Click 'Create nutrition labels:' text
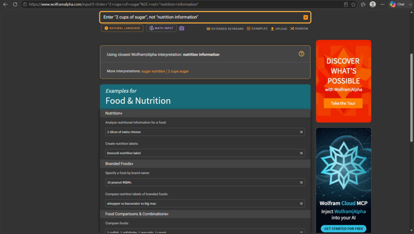Image resolution: width=414 pixels, height=234 pixels. click(x=122, y=144)
